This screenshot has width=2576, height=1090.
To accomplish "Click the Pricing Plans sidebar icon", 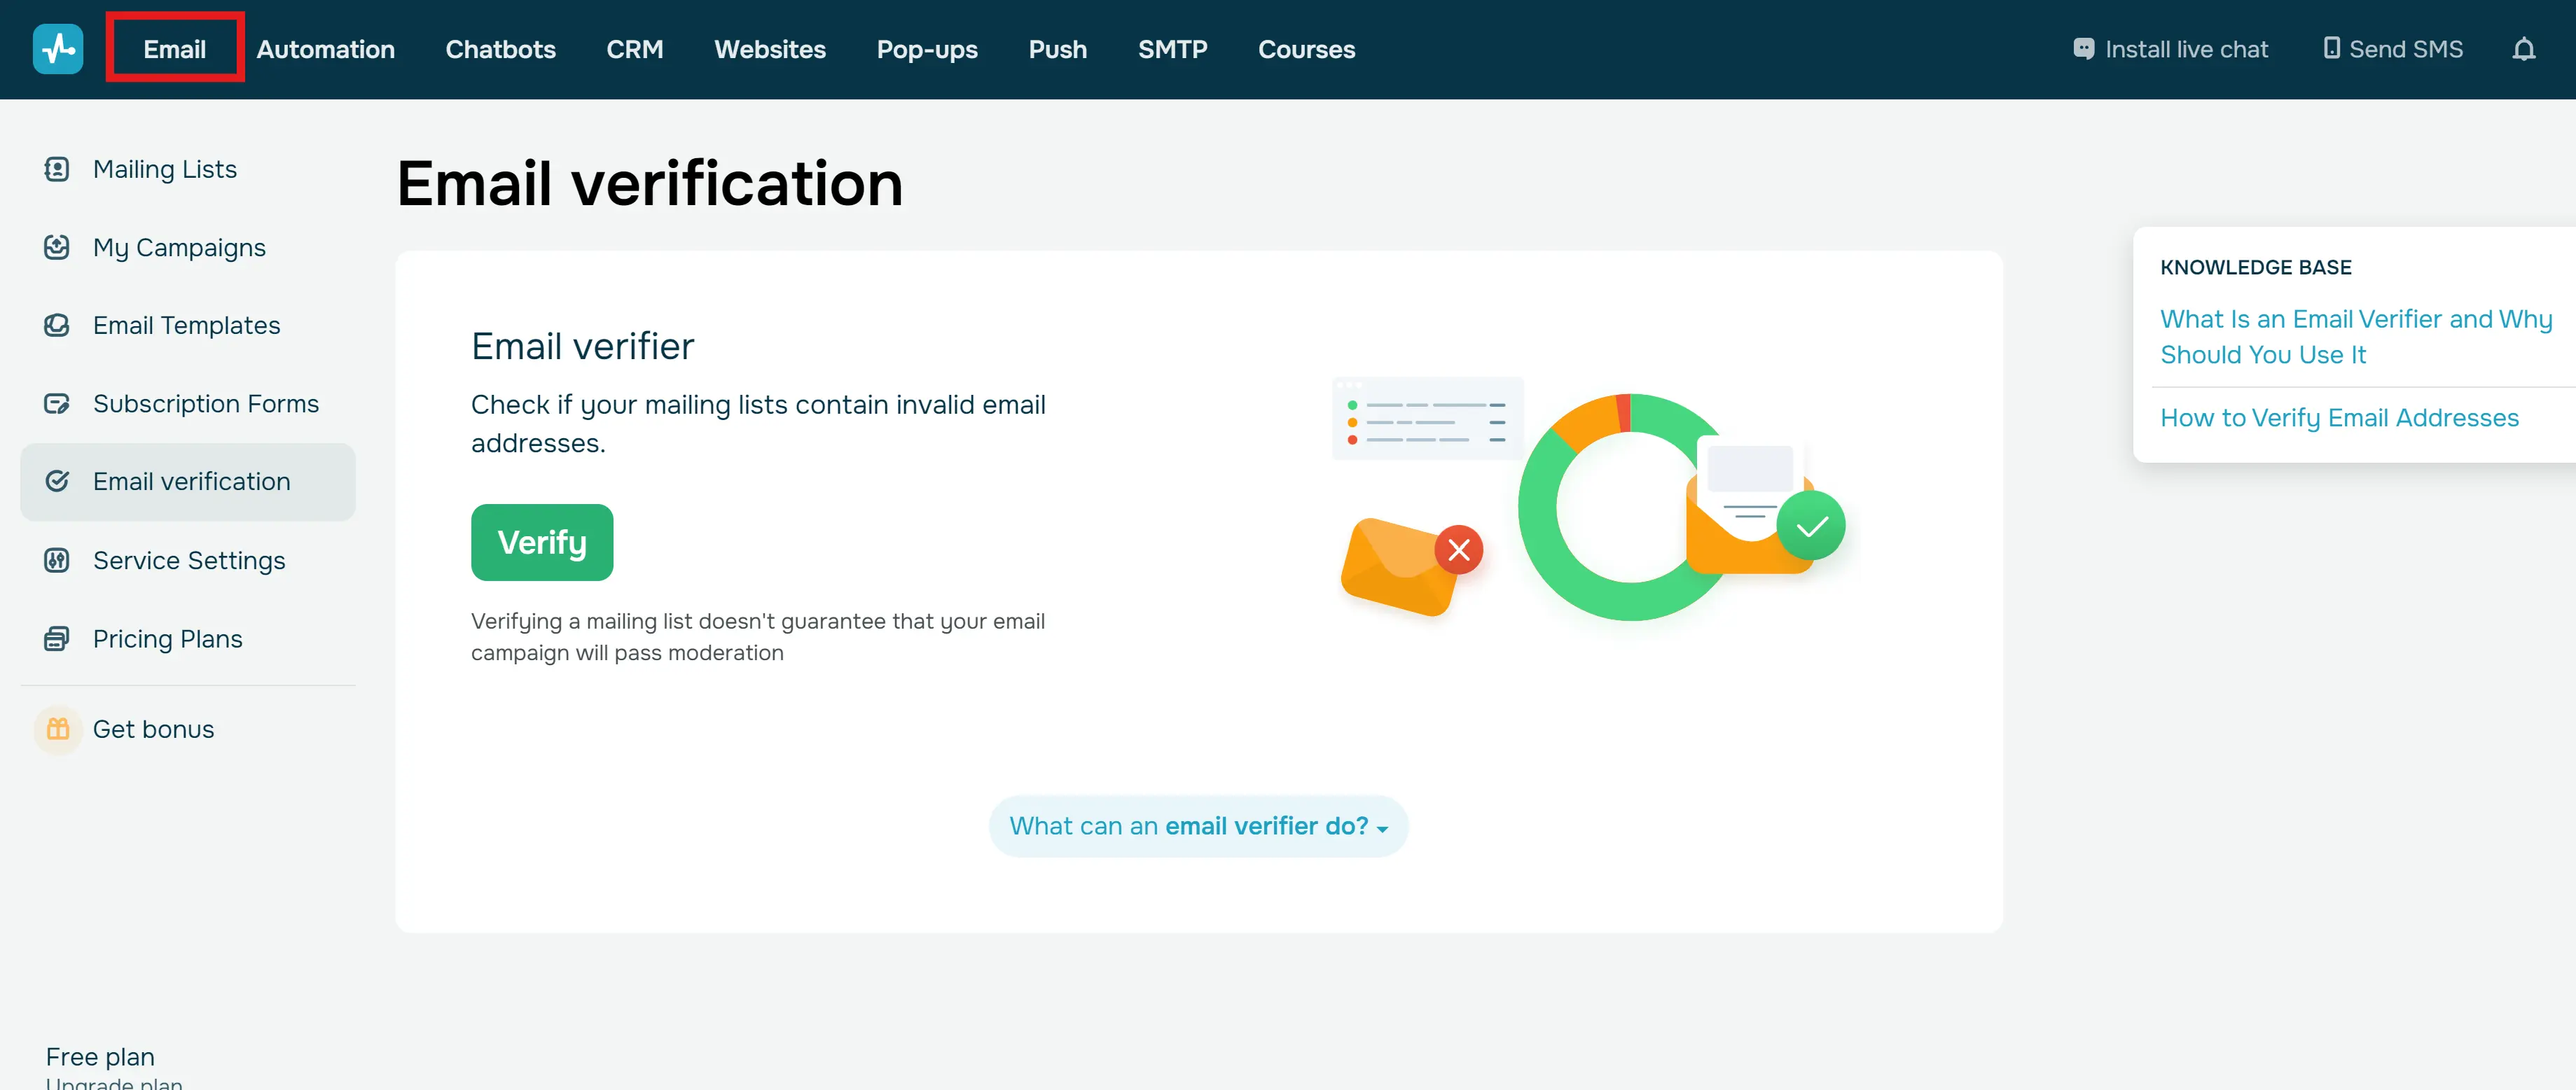I will point(57,638).
